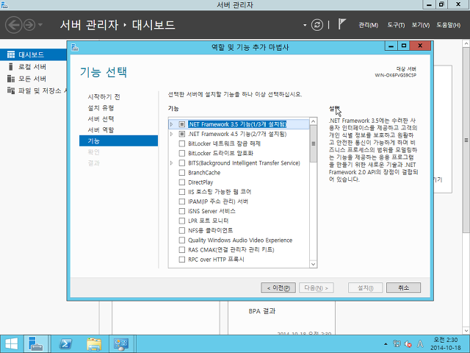Viewport: 470px width, 353px height.
Task: Select 로컬 서버 in the sidebar
Action: (x=33, y=67)
